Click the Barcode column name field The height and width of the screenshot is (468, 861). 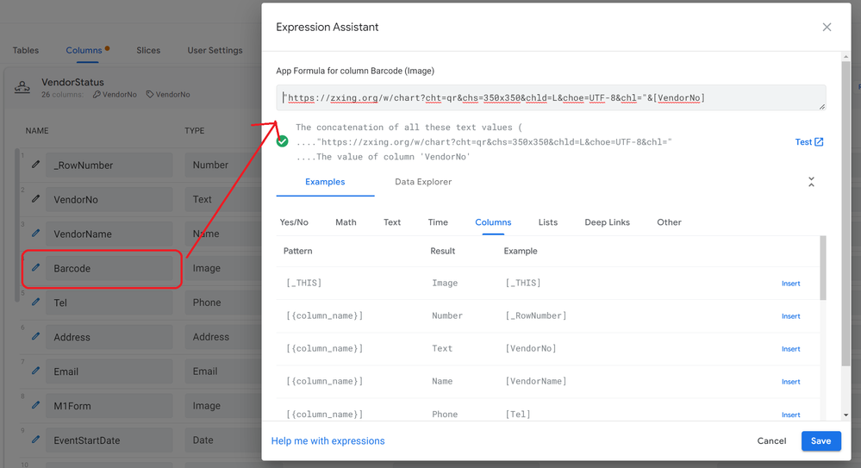pyautogui.click(x=109, y=269)
